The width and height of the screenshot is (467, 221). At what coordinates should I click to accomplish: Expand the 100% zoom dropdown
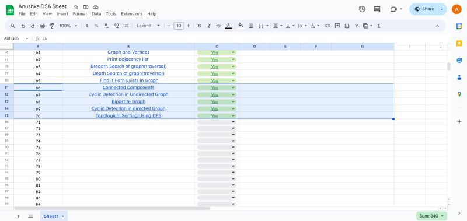coord(68,26)
